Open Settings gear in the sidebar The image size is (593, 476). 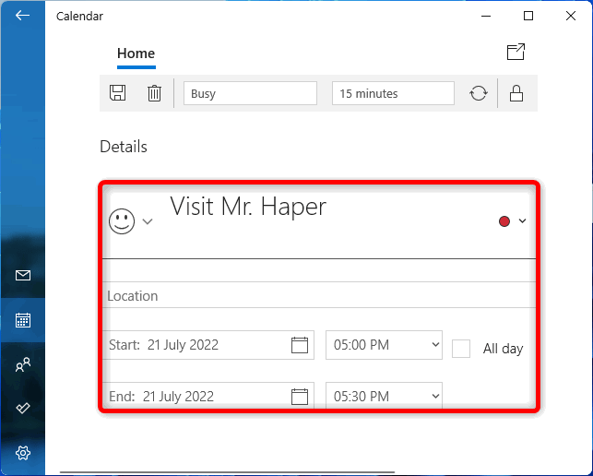point(23,453)
